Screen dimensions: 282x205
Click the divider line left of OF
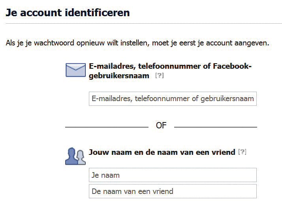[107, 127]
